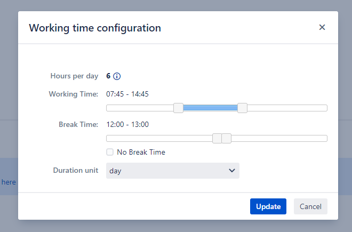Screen dimensions: 352x232
Task: Click the blue Working Time selected range
Action: [x=211, y=108]
